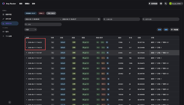Screen dimensions: 184x105
Task: Focus the 模型名称 model name search field
Action: [x=161, y=19]
